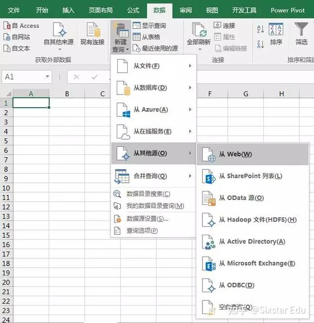
Task: Click the Name Box showing A1
Action: click(x=27, y=77)
